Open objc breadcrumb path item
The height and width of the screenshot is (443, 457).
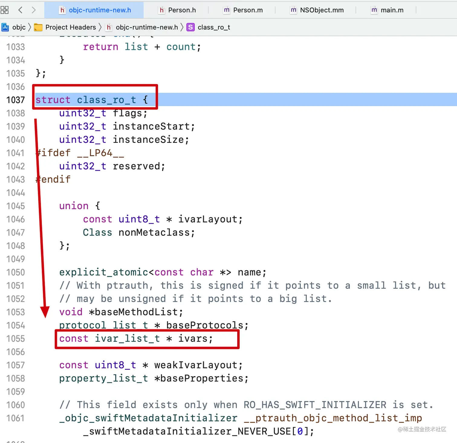pos(19,27)
